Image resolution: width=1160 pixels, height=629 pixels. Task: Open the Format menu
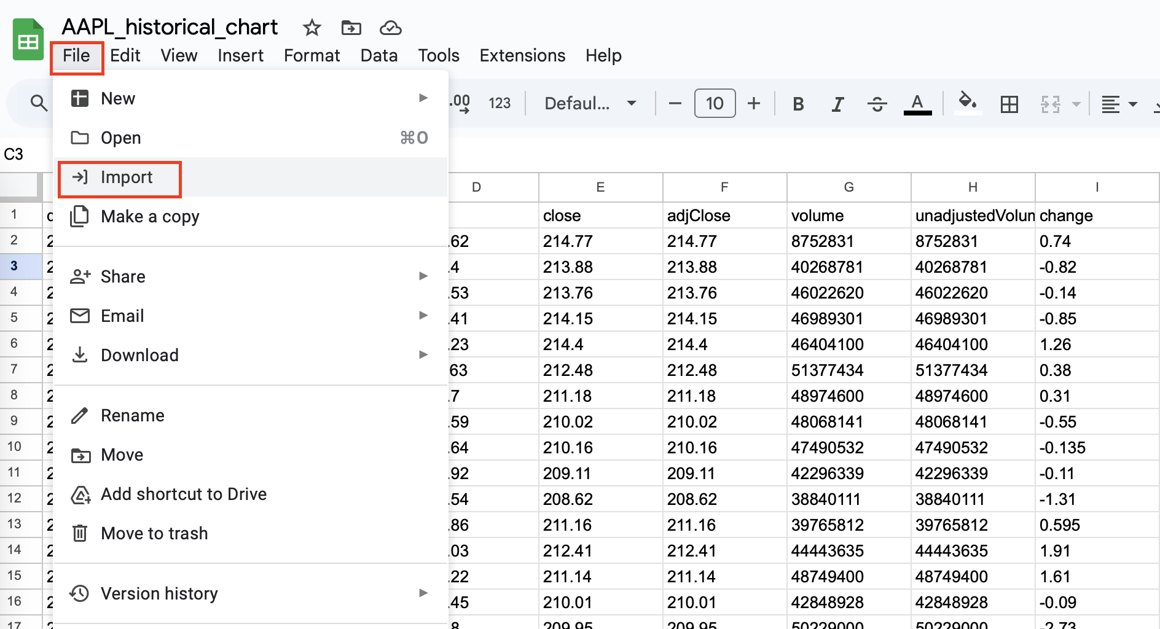[x=312, y=56]
